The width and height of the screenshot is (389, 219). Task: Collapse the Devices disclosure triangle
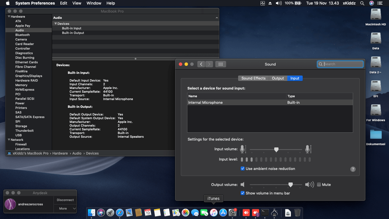(56, 24)
